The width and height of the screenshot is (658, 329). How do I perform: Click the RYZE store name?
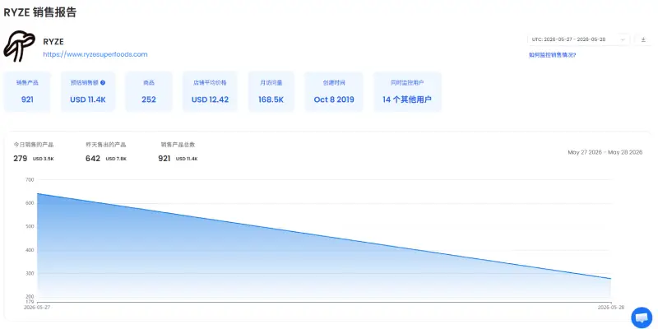pos(53,42)
